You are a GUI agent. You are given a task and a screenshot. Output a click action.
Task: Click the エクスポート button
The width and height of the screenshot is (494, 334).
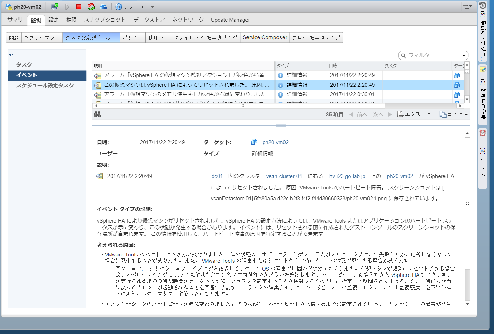[416, 115]
